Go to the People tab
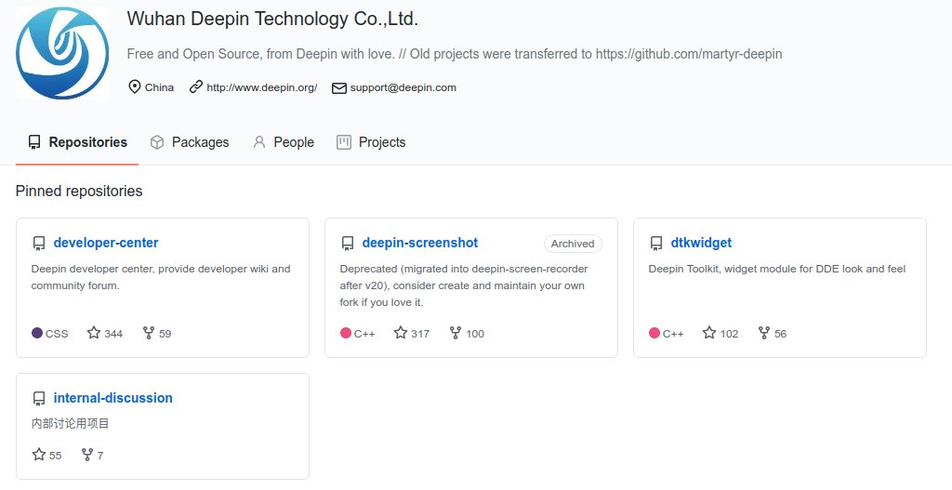 coord(284,142)
